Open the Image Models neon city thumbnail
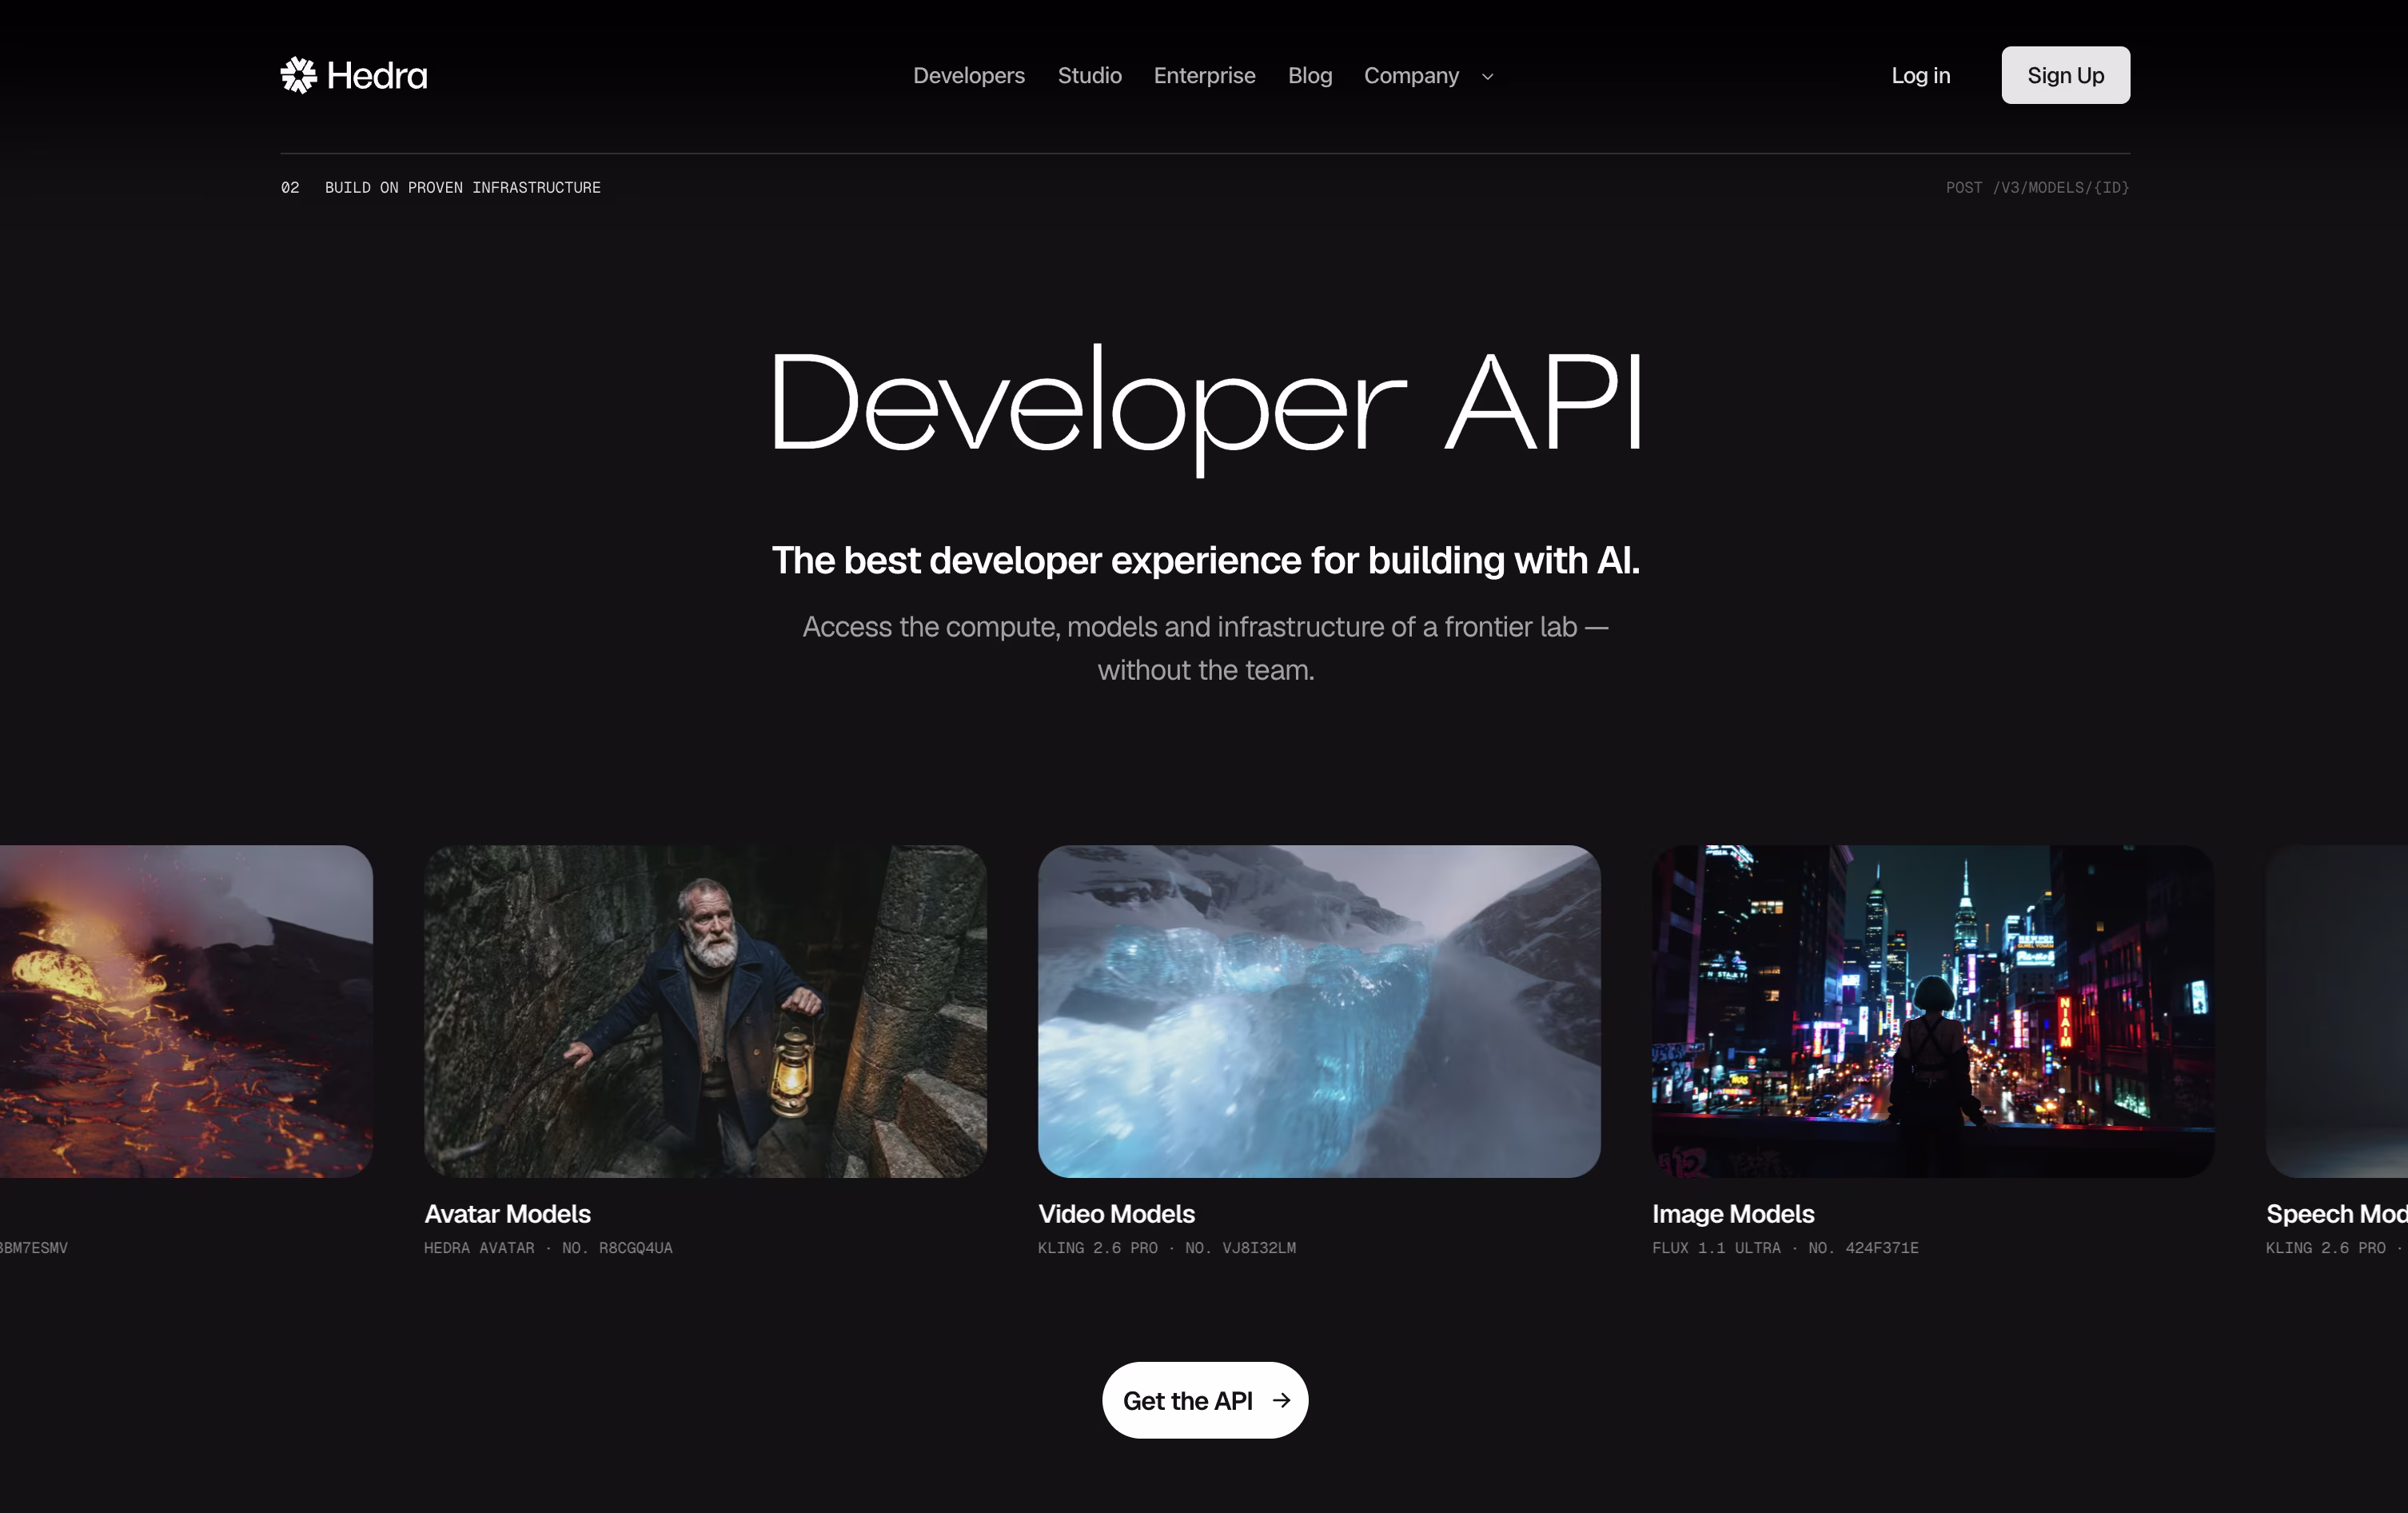This screenshot has width=2408, height=1513. pyautogui.click(x=1933, y=1011)
